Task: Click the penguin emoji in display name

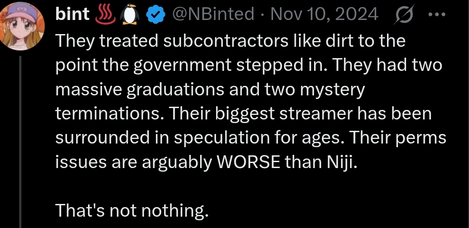Action: (129, 14)
